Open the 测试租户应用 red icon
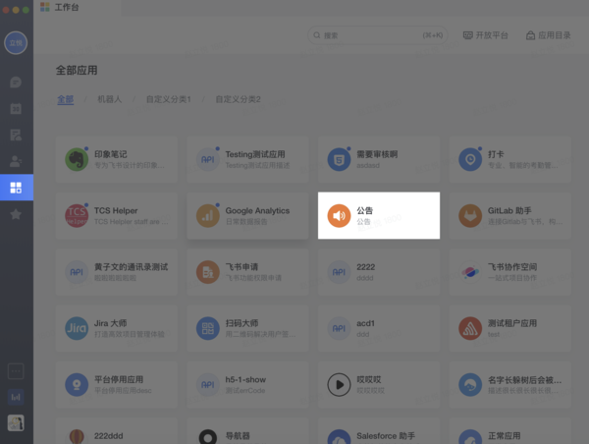This screenshot has width=589, height=444. (470, 328)
